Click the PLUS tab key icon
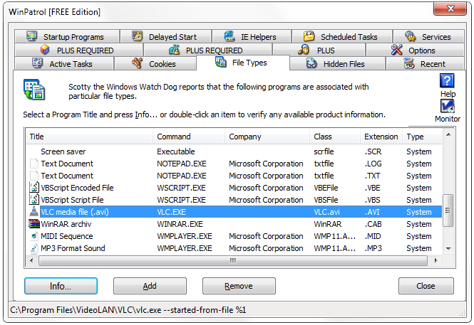This screenshot has width=474, height=325. [304, 50]
